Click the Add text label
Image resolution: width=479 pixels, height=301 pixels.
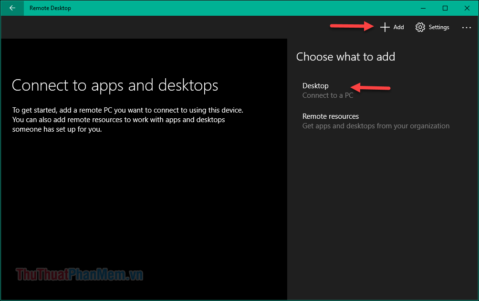click(398, 27)
